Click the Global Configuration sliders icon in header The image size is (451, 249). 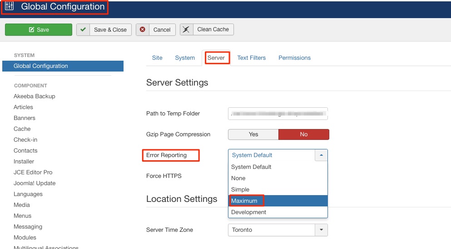tap(9, 6)
